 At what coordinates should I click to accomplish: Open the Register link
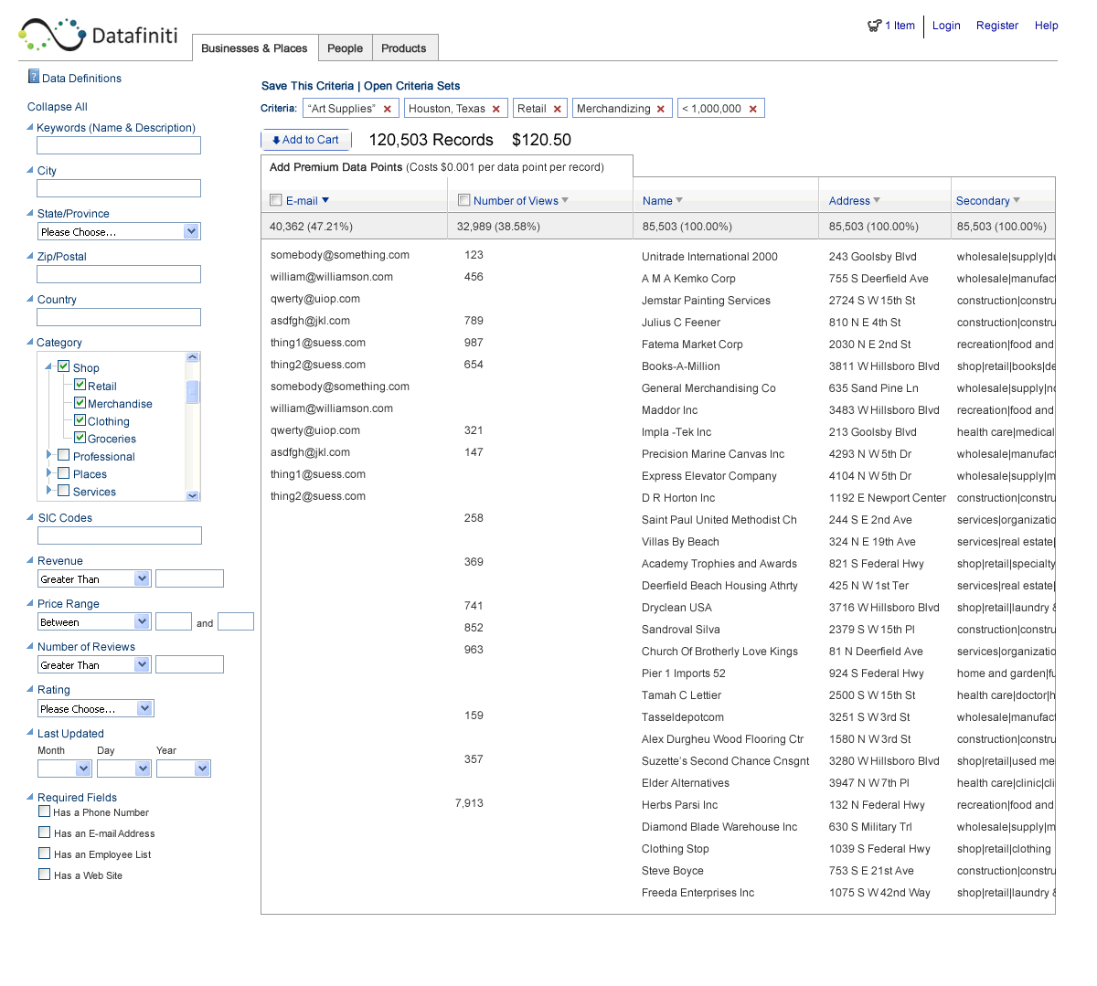997,26
